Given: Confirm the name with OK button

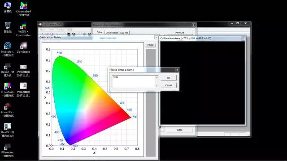Looking at the screenshot, I should tap(169, 78).
